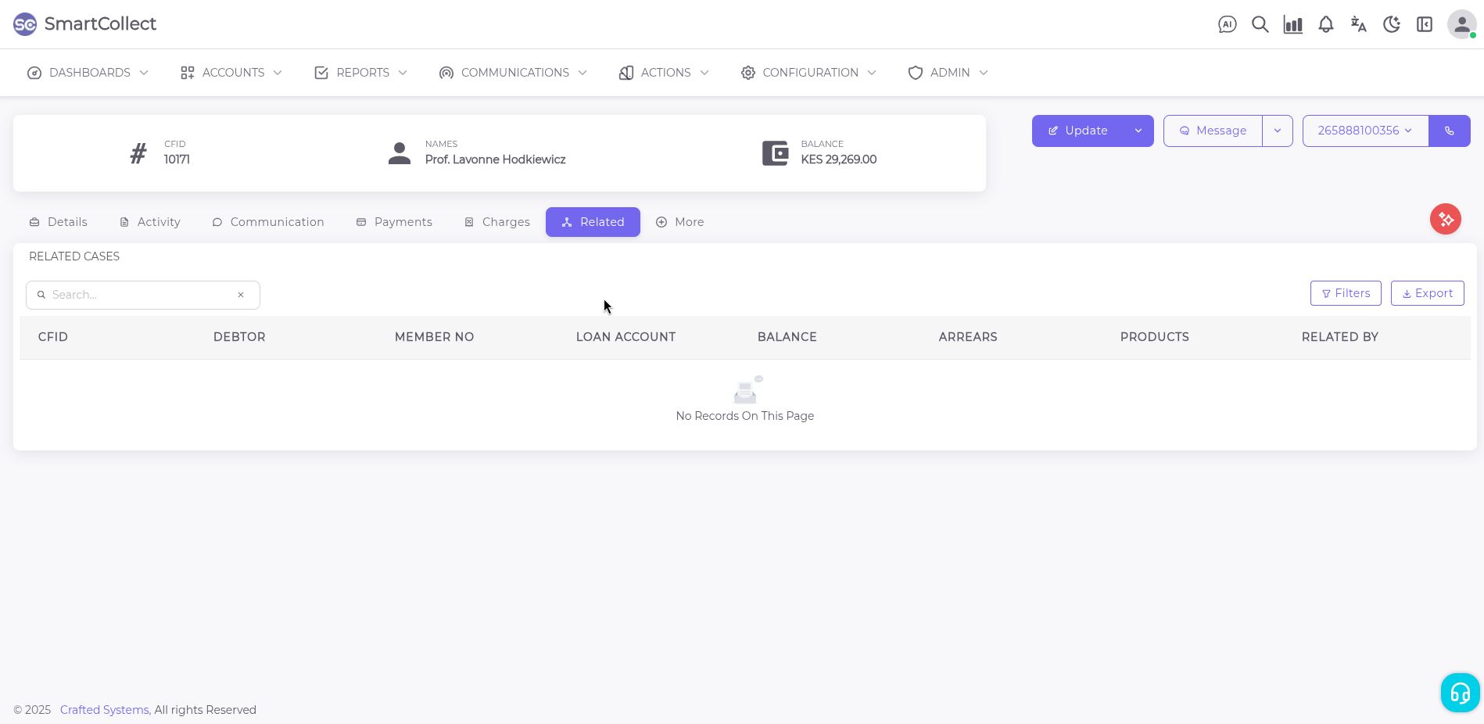Clear the search box with X
The height and width of the screenshot is (724, 1484).
(241, 295)
